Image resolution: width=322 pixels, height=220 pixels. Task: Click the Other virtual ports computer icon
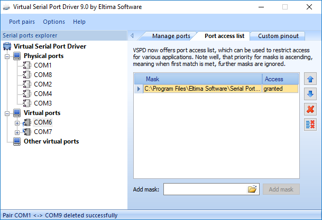(17, 141)
